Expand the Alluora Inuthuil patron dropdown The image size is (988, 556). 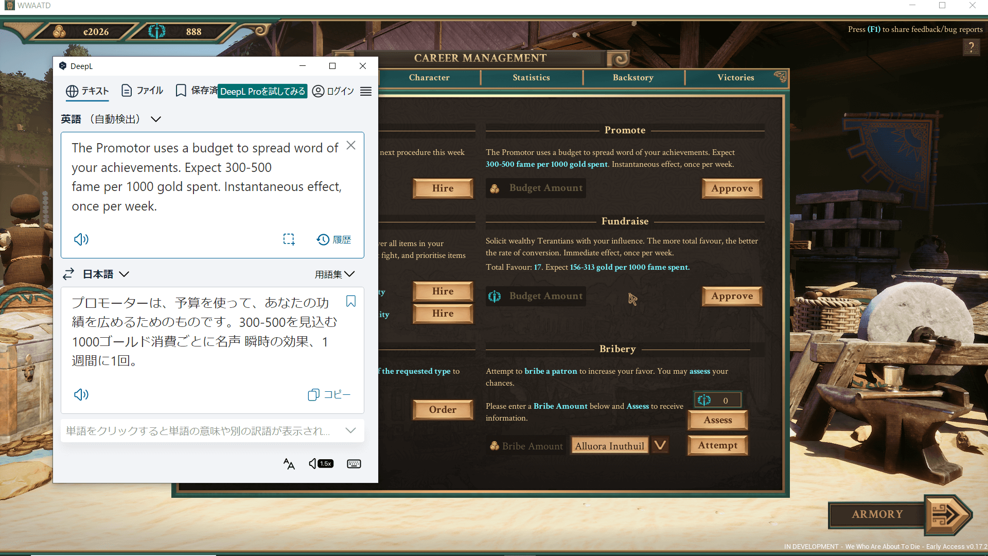click(661, 445)
